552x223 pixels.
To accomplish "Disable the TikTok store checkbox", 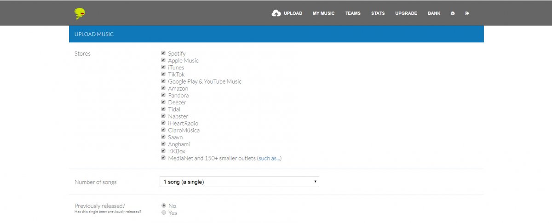I will (x=163, y=74).
